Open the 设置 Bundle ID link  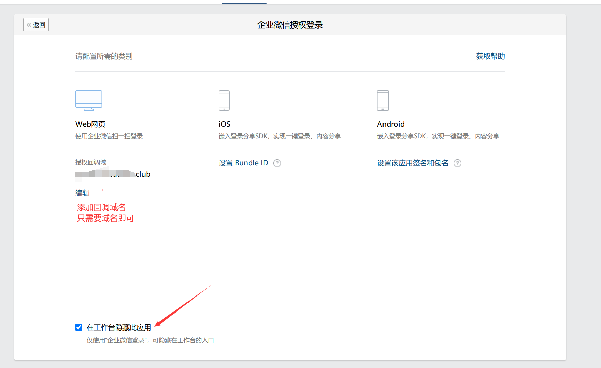(243, 163)
